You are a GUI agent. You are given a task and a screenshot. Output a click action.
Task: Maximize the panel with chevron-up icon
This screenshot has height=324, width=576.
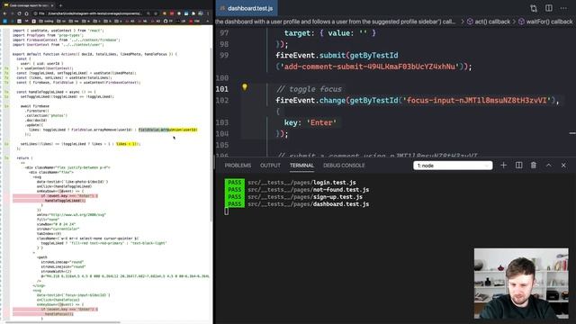pyautogui.click(x=548, y=166)
